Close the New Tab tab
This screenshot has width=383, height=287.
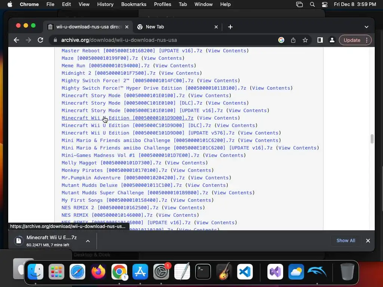pos(216,27)
